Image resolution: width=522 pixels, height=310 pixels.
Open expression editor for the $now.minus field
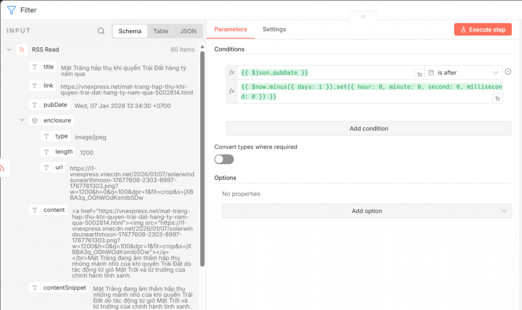pos(497,99)
